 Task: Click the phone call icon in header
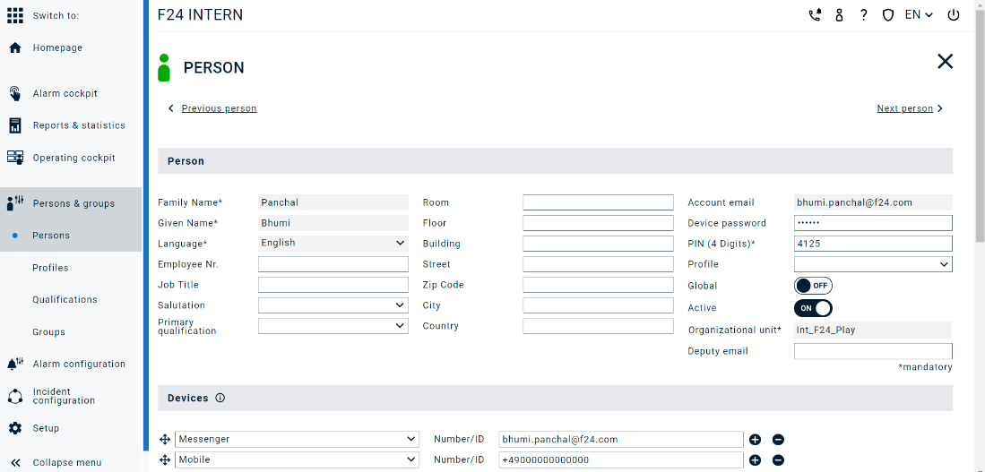(x=815, y=15)
